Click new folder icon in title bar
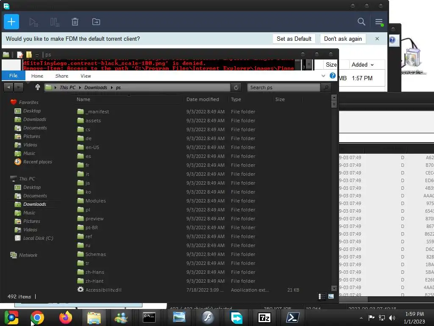This screenshot has width=434, height=326. 29,55
